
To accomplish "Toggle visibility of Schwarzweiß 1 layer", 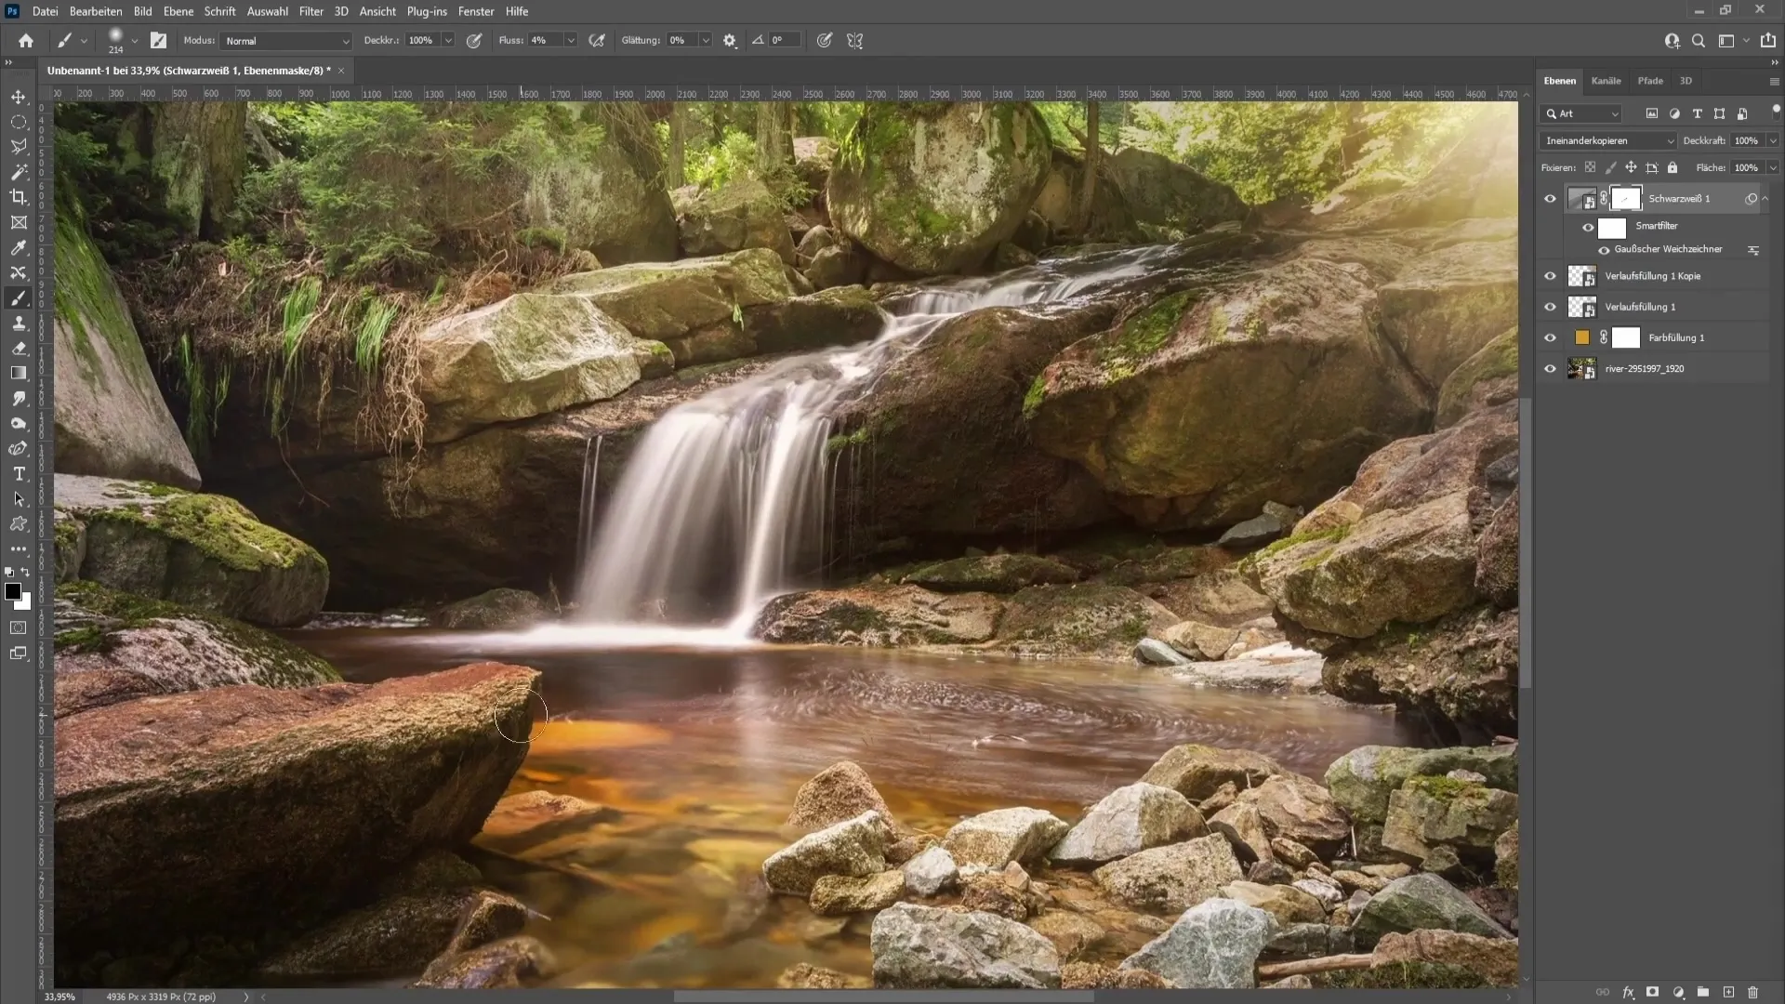I will click(1550, 199).
